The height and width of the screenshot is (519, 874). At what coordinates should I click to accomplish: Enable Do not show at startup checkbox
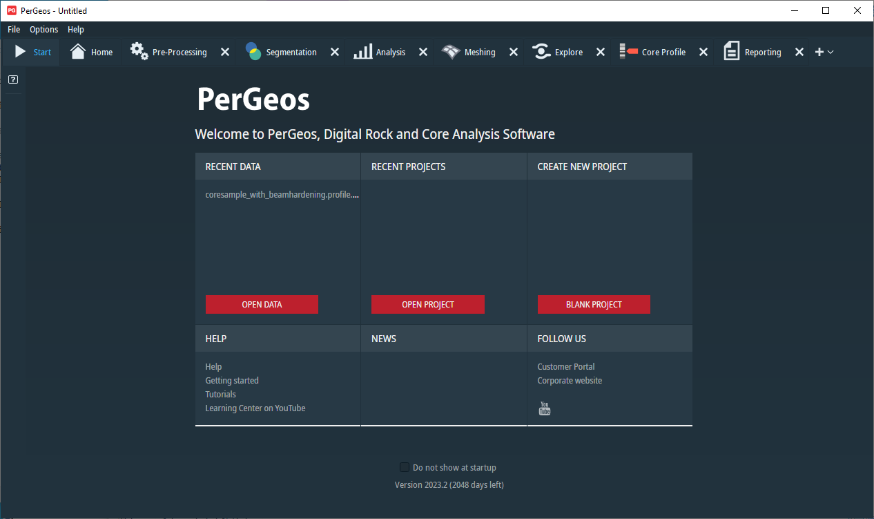pyautogui.click(x=405, y=467)
